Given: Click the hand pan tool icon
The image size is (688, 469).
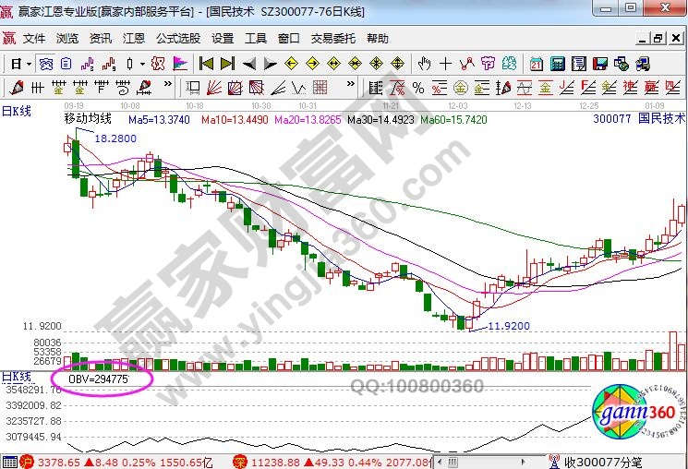Looking at the screenshot, I should [424, 64].
